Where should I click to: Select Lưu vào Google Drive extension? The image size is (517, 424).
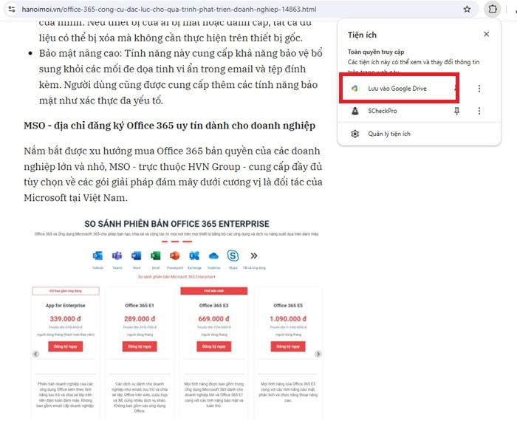399,89
